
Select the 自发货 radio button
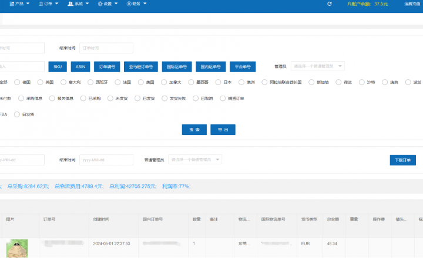pos(17,114)
